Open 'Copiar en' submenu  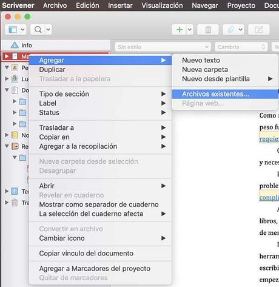pyautogui.click(x=101, y=137)
